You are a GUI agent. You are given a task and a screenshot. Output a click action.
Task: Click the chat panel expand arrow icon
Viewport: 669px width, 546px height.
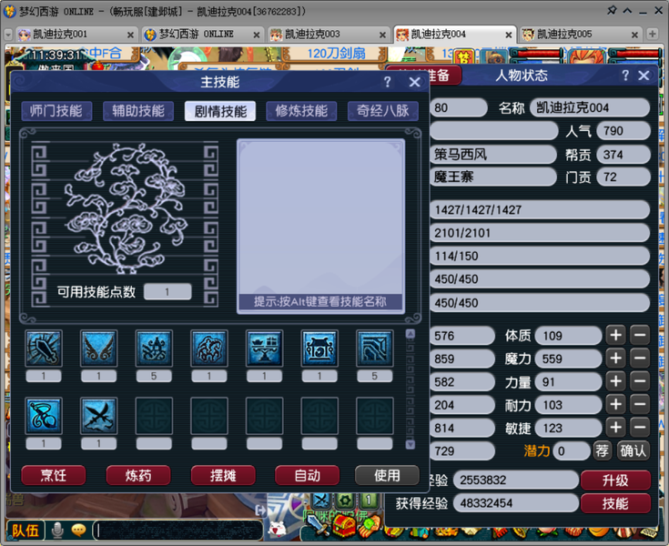[x=259, y=510]
